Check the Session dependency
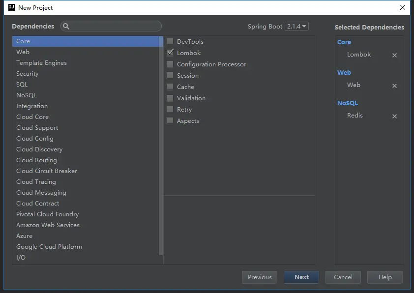 170,76
